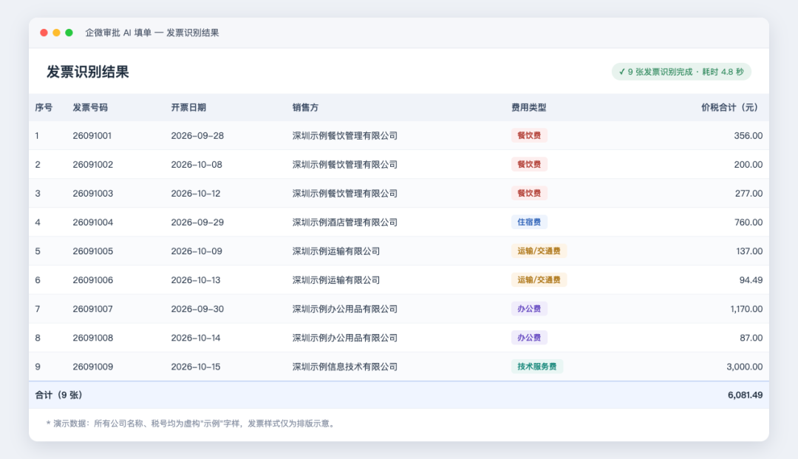Click the amount 1,170.00

coord(746,309)
